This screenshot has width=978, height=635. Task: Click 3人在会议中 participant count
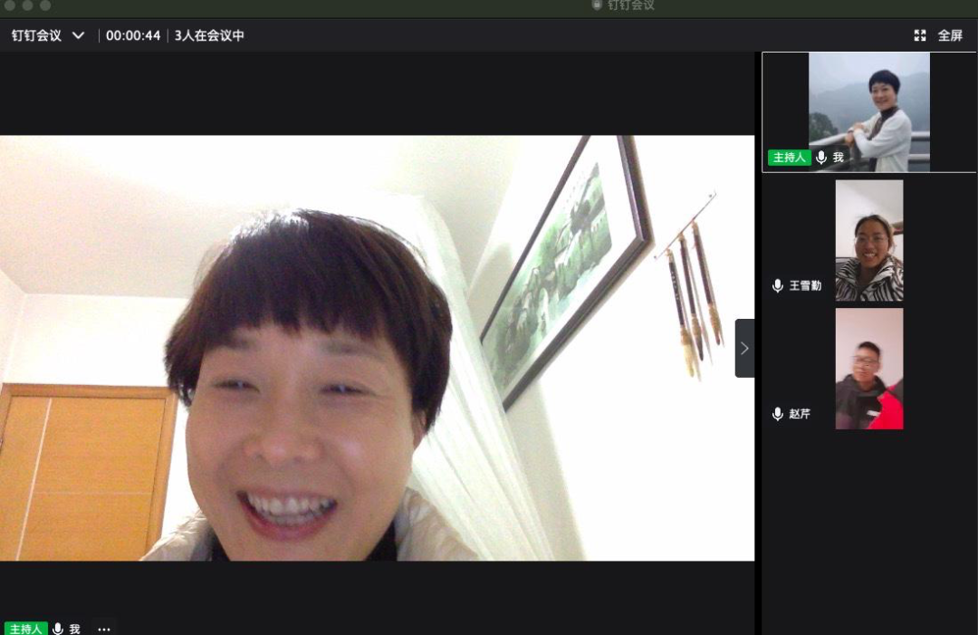209,35
